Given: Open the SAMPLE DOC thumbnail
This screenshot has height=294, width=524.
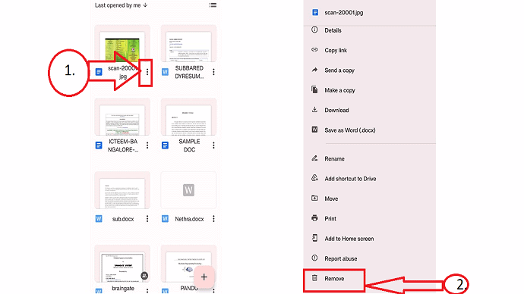Looking at the screenshot, I should pyautogui.click(x=188, y=117).
